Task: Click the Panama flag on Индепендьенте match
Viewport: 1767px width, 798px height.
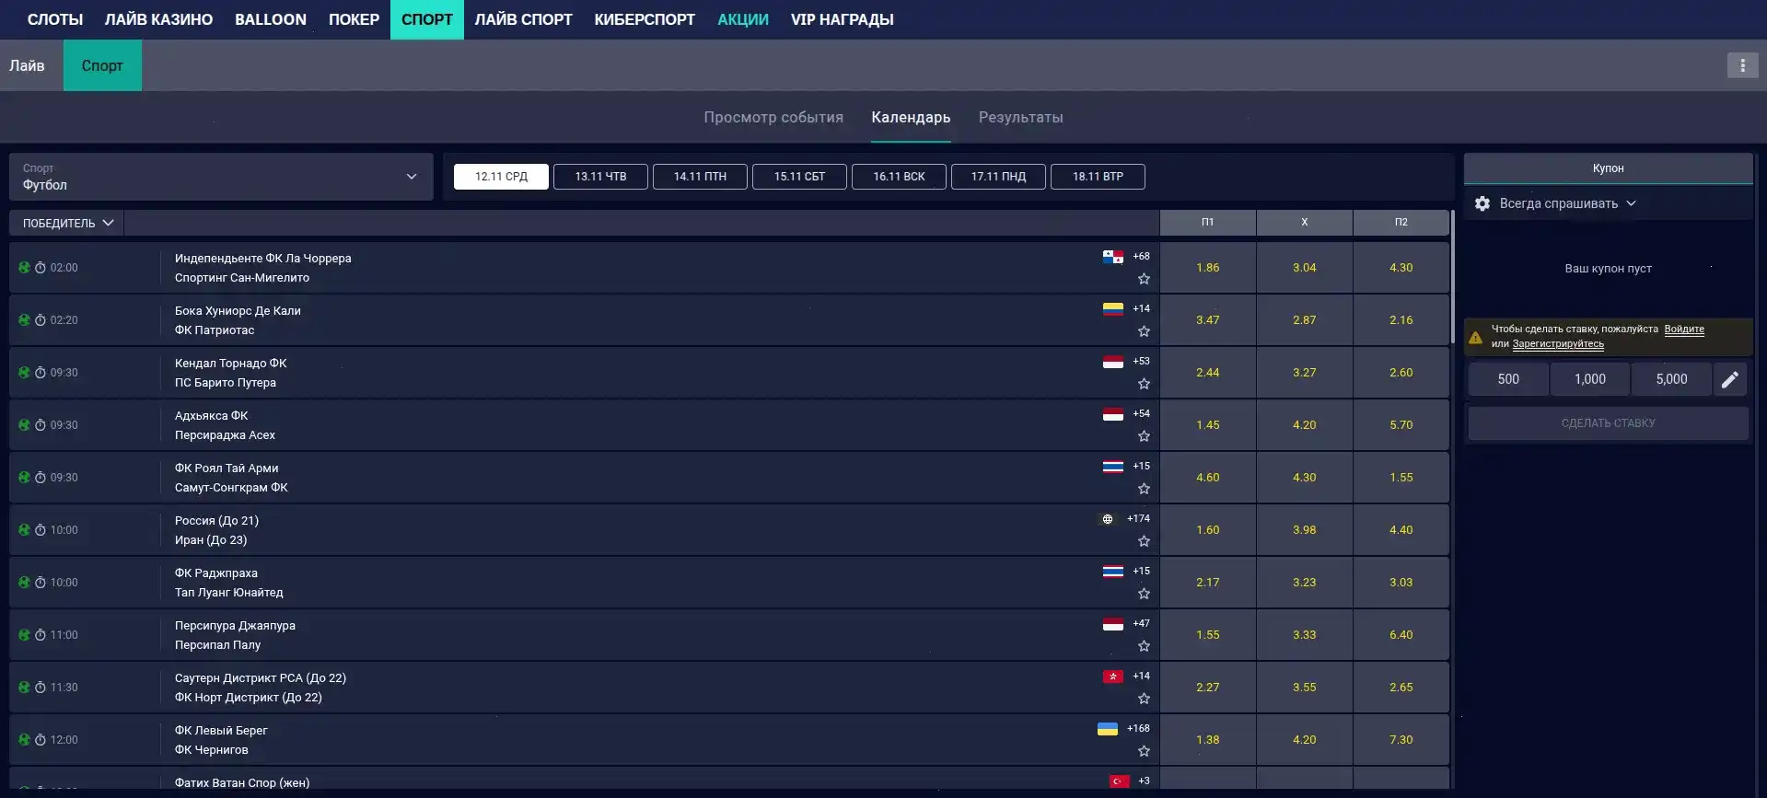Action: click(1112, 257)
